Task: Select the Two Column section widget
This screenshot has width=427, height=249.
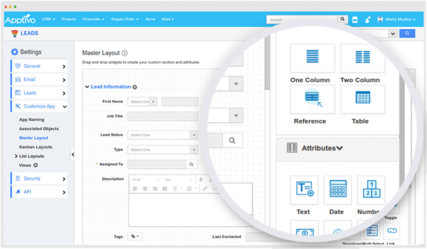Action: point(362,58)
